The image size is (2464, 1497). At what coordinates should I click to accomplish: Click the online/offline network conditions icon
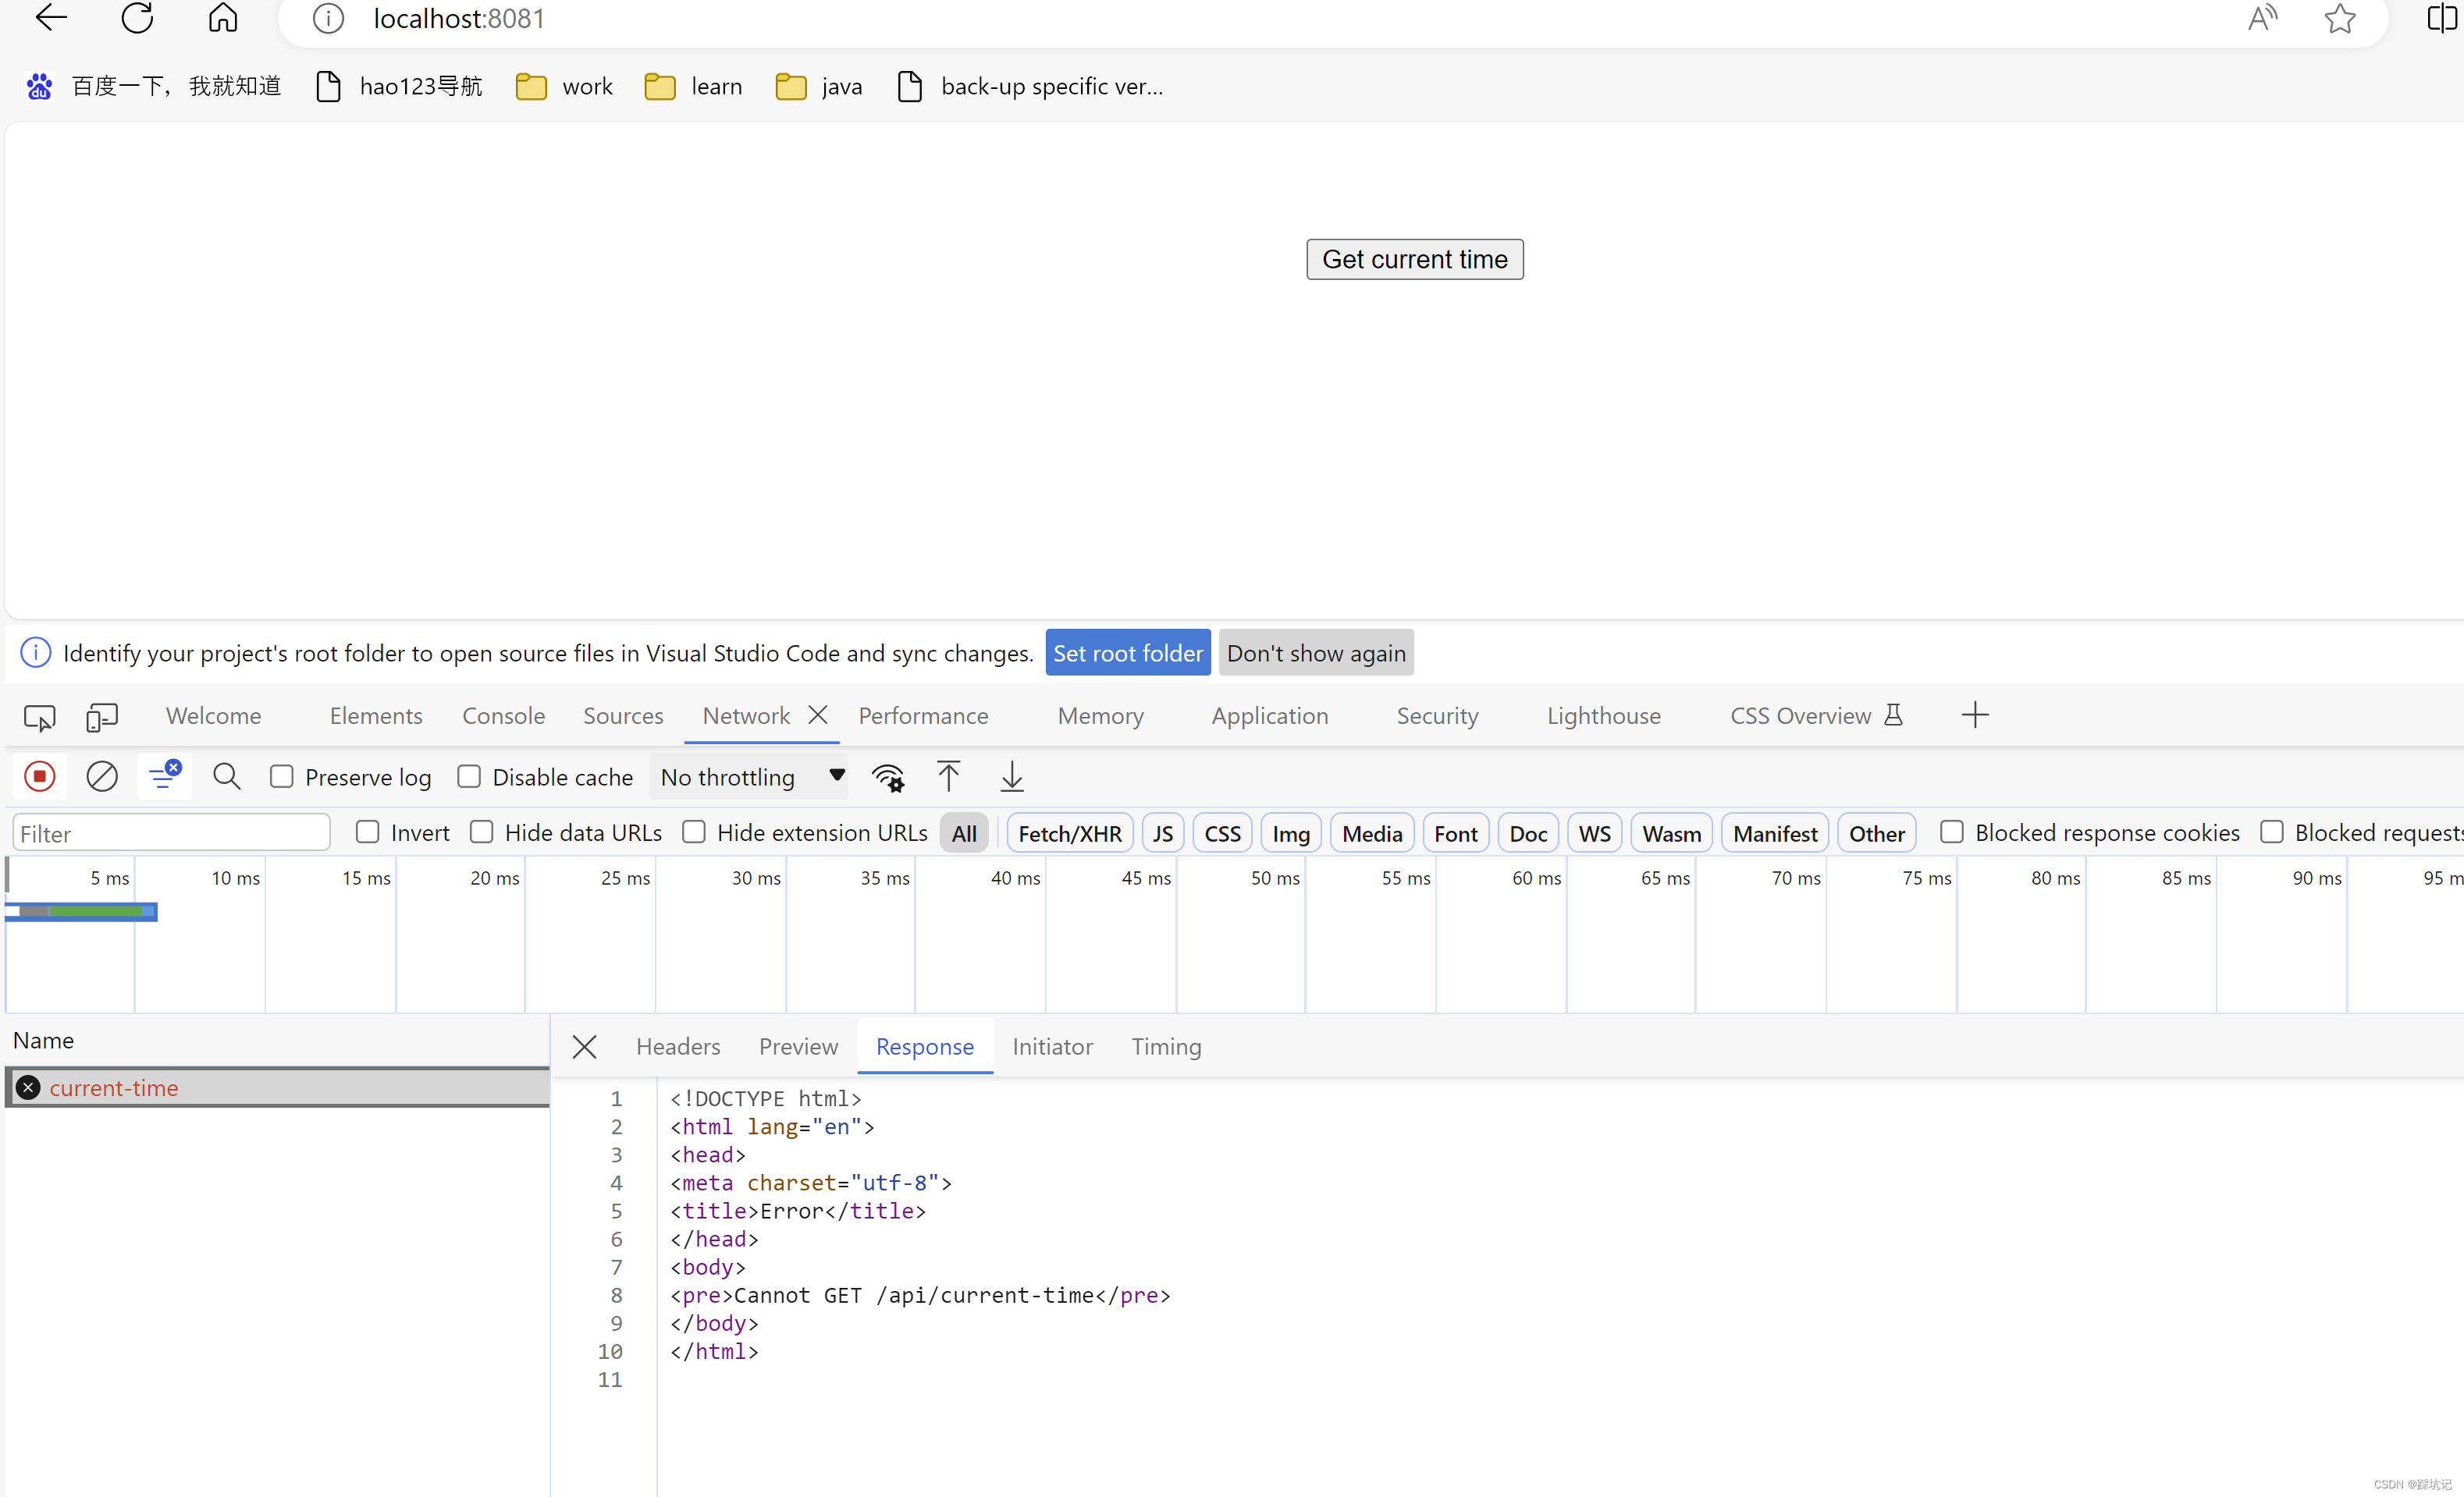[x=887, y=775]
